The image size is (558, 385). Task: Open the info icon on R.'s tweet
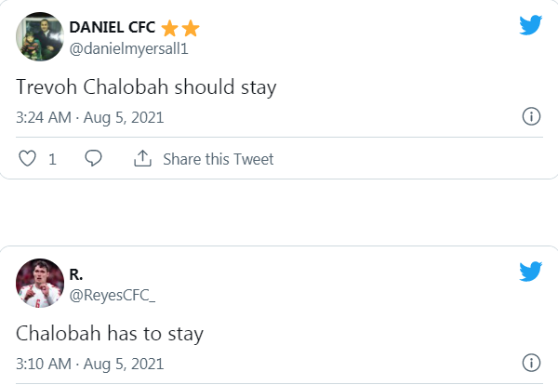531,362
